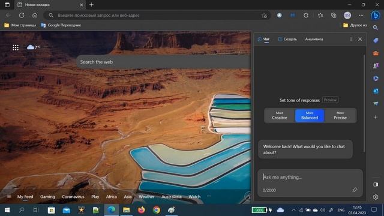
Task: Click the Search the web box
Action: tap(163, 62)
